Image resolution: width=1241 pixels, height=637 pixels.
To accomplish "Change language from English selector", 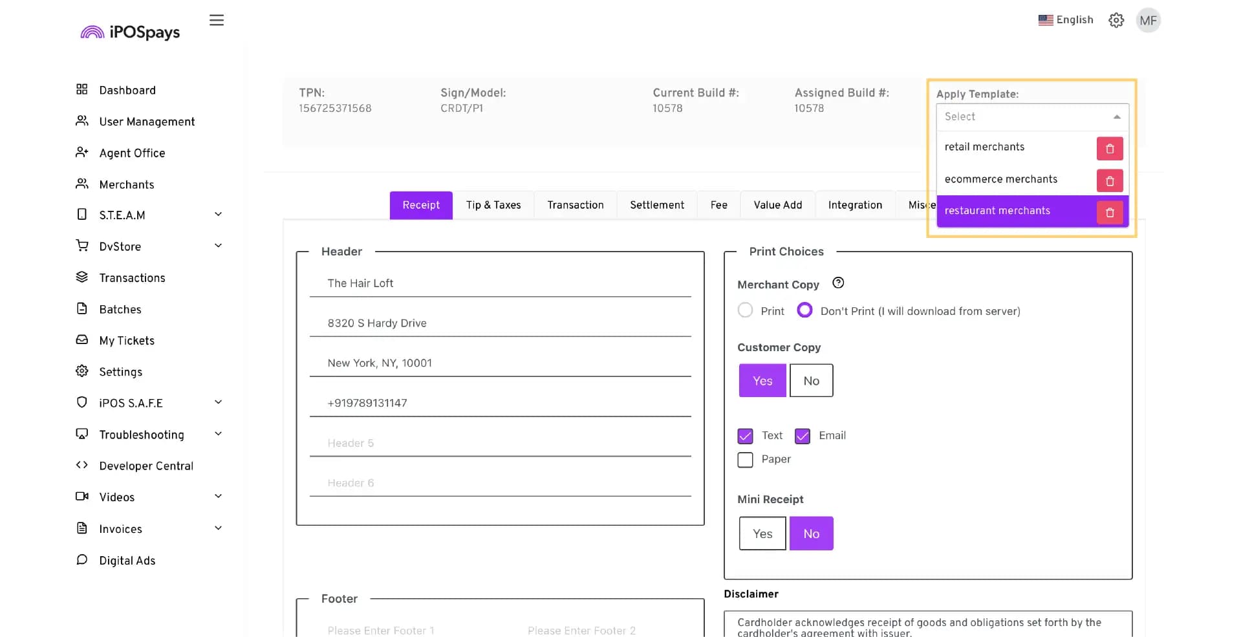I will [1066, 20].
